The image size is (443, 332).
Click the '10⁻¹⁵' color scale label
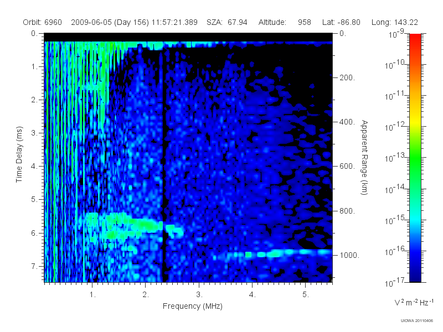click(395, 220)
